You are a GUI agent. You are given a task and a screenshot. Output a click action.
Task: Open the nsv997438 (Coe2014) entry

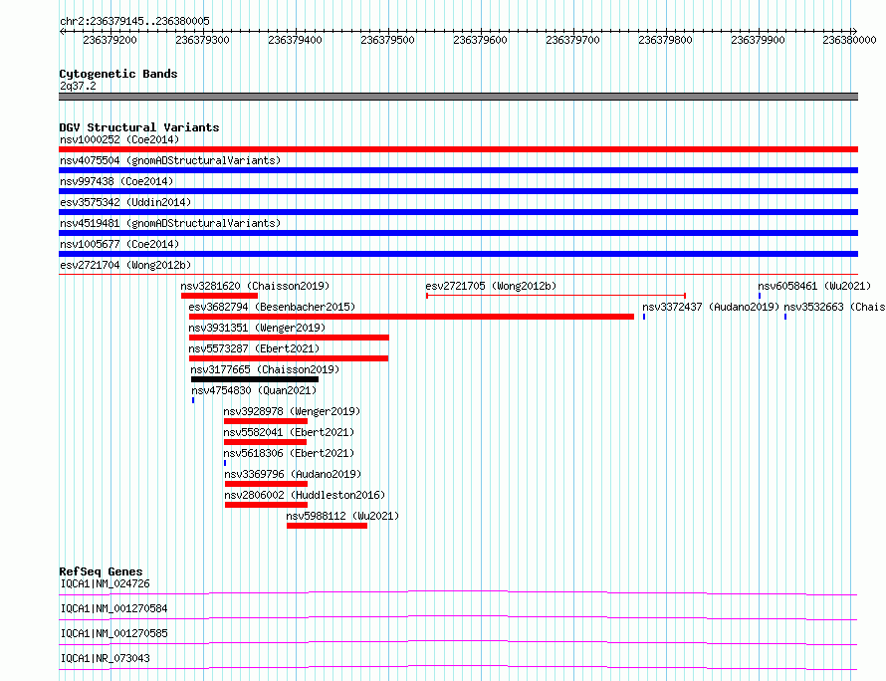(x=116, y=181)
